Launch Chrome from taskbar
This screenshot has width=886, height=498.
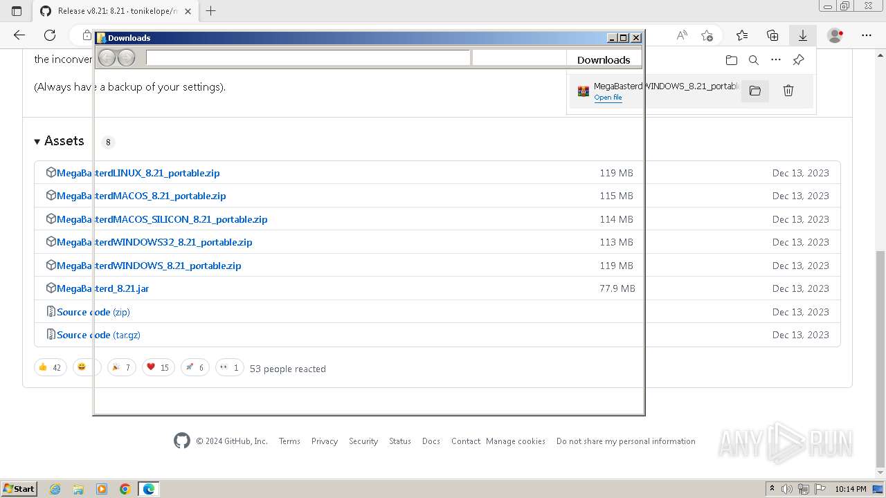point(125,489)
